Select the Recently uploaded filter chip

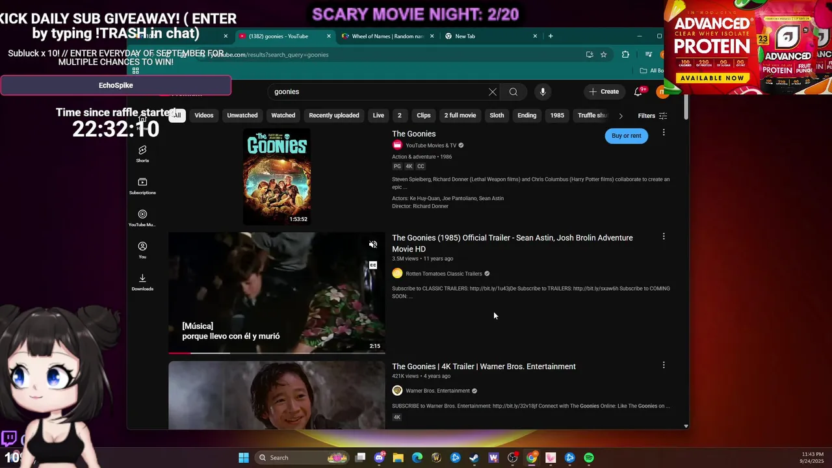tap(334, 116)
